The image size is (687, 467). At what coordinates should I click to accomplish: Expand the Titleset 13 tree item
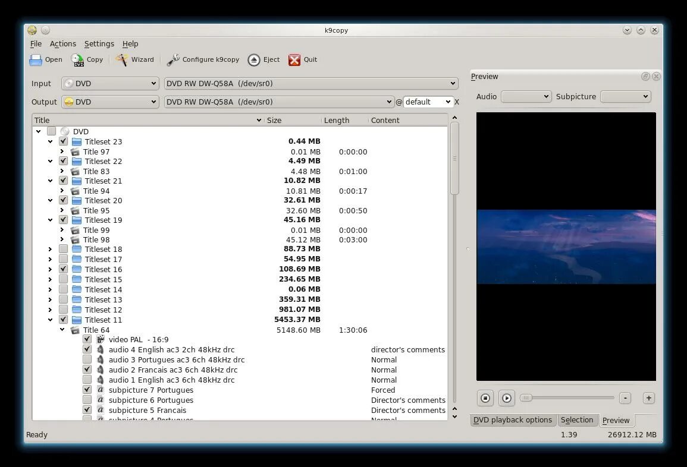[x=50, y=299]
